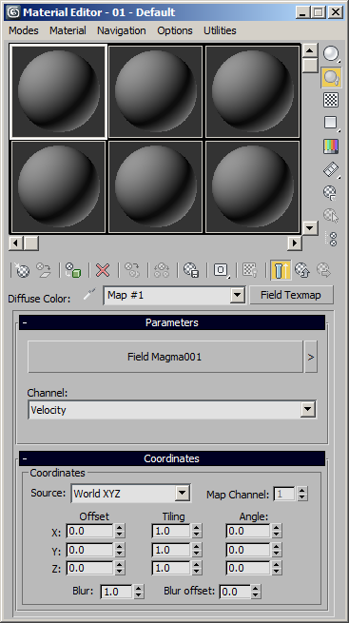Image resolution: width=349 pixels, height=623 pixels.
Task: Open the material editor Options icon
Action: [x=330, y=193]
